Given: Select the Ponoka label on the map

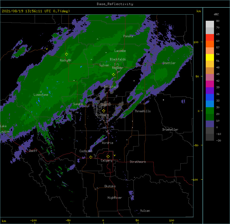Looking at the screenshot, I should point(128,36).
